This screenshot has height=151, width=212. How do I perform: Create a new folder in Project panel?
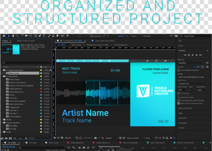point(6,138)
